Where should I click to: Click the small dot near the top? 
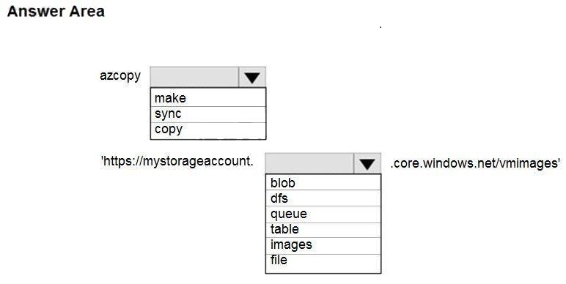point(381,26)
